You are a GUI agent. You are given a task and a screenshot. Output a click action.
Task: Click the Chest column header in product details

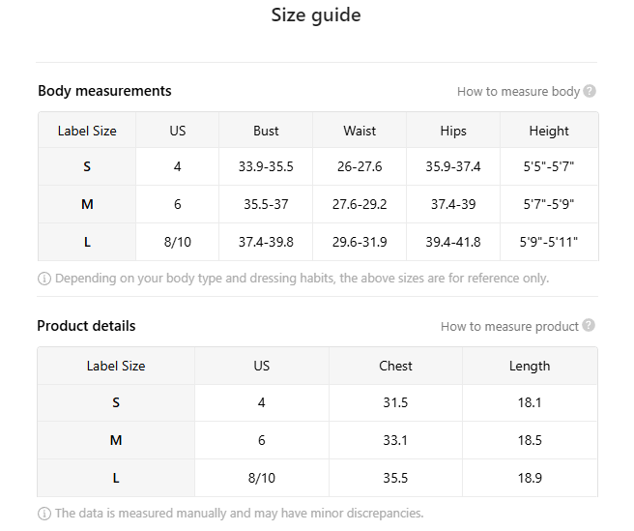coord(395,366)
